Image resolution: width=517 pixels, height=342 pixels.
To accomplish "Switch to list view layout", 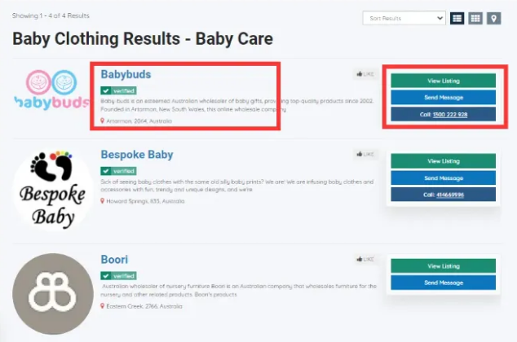I will click(x=457, y=18).
